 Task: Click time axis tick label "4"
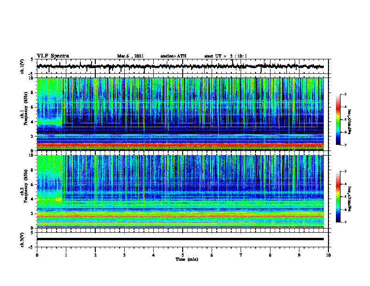pos(154,255)
